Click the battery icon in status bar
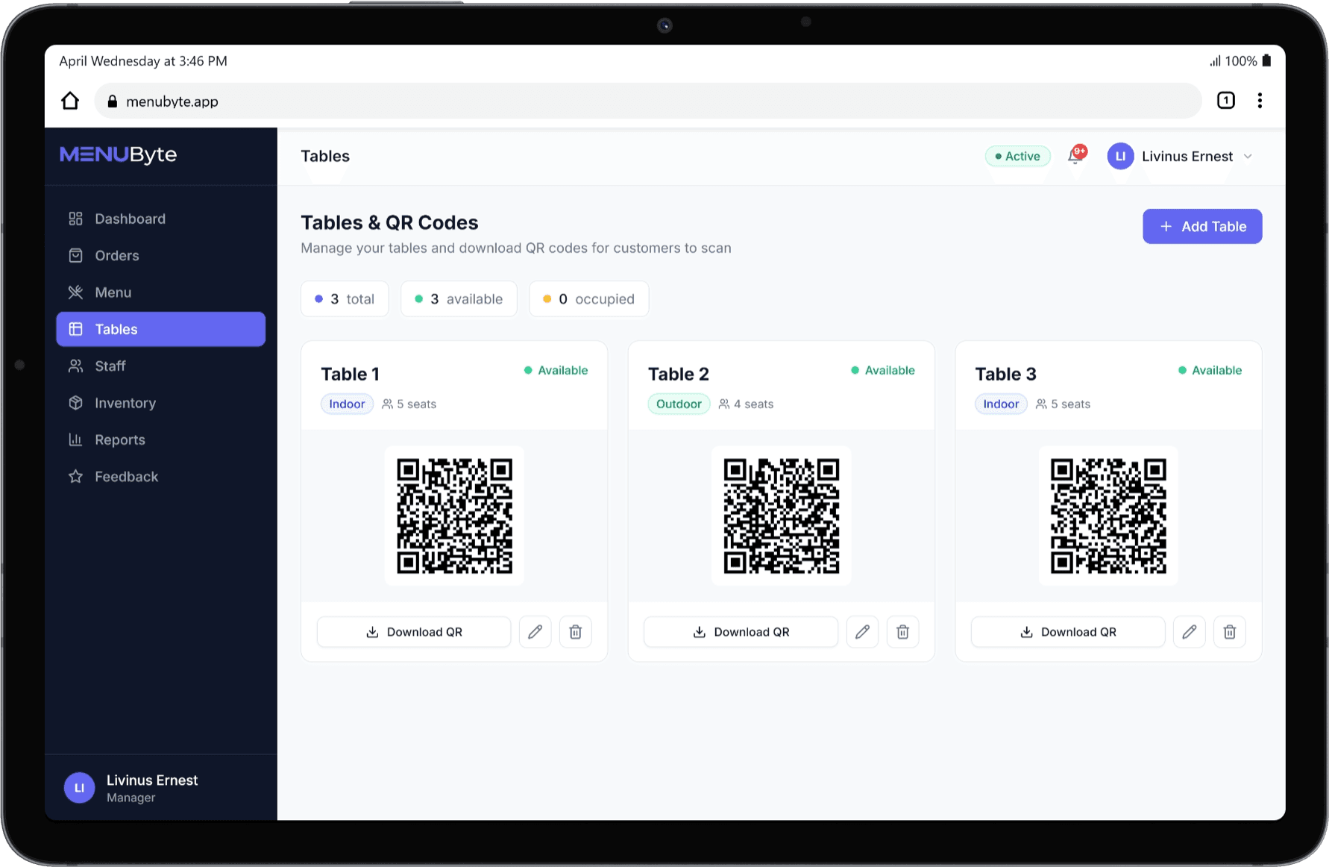The width and height of the screenshot is (1329, 867). click(1266, 60)
